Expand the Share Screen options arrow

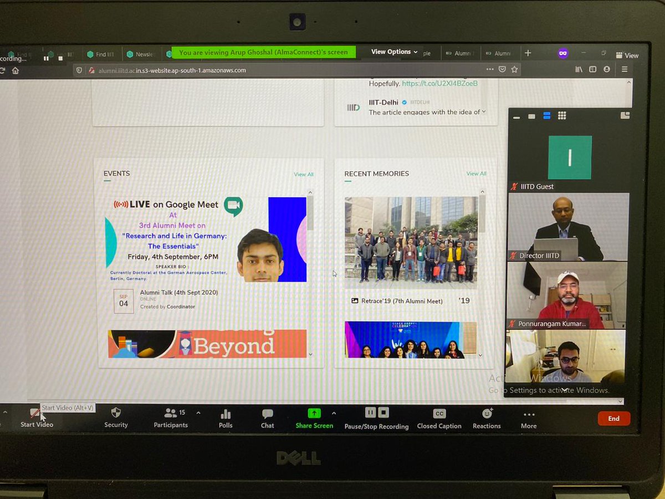pos(334,413)
